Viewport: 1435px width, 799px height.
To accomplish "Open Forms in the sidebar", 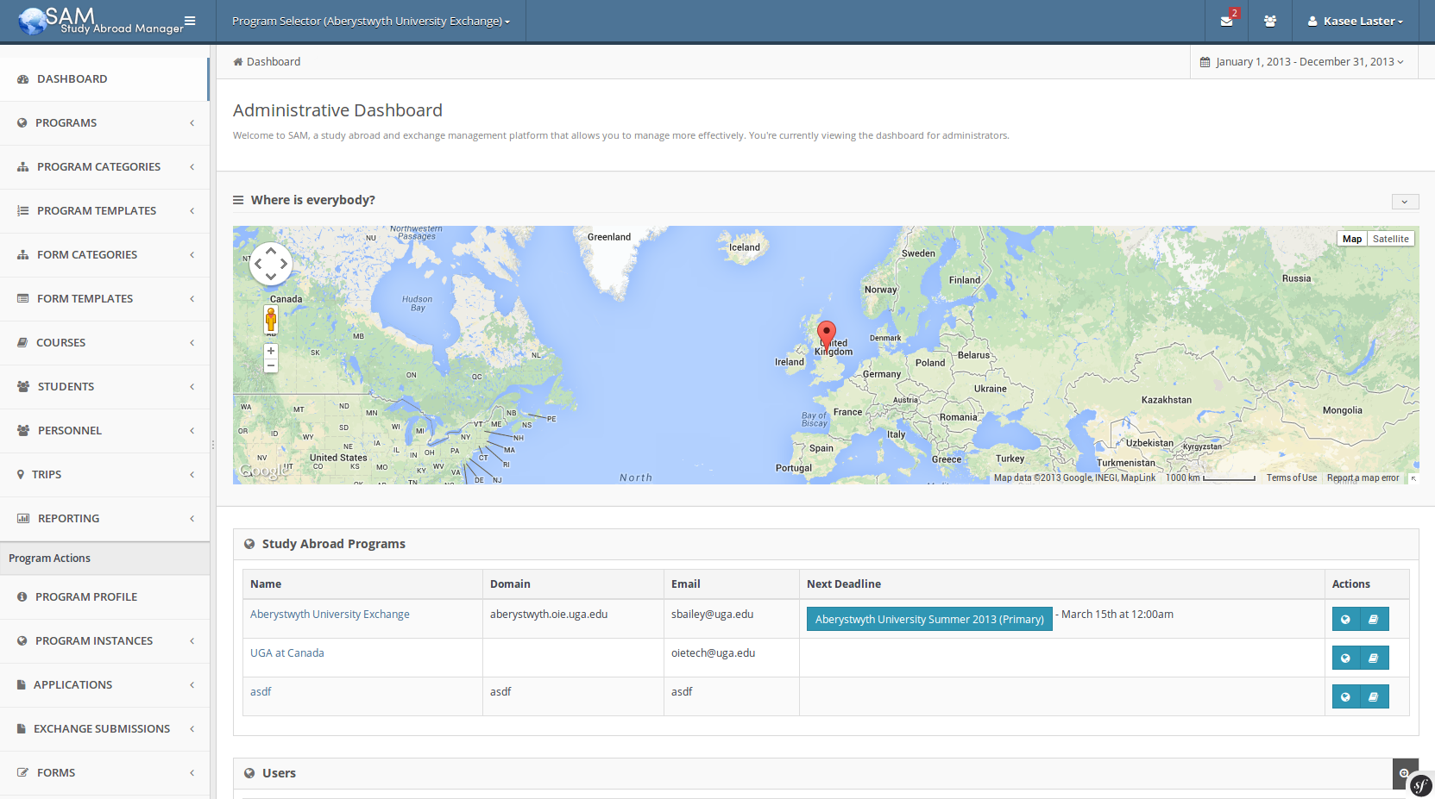I will (104, 773).
